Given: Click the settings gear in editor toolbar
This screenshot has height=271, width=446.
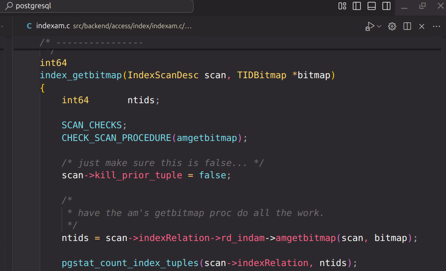Looking at the screenshot, I should [x=392, y=26].
